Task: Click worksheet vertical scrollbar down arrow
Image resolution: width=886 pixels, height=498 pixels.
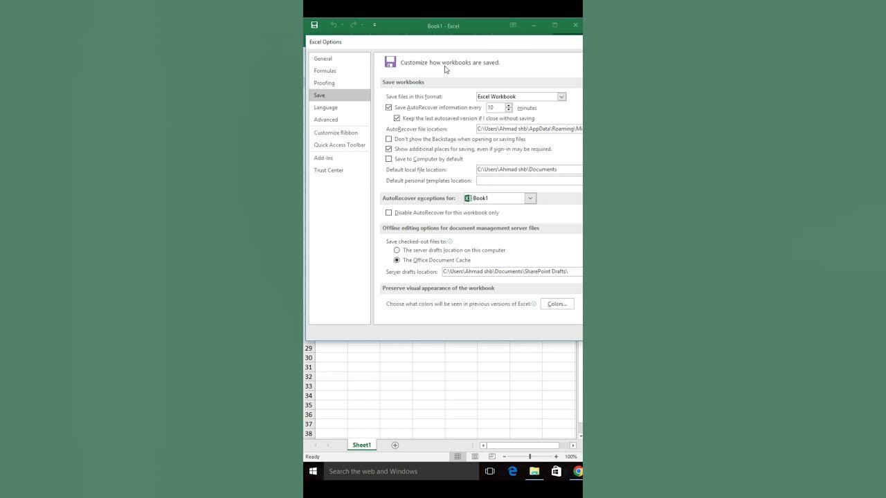Action: point(580,435)
